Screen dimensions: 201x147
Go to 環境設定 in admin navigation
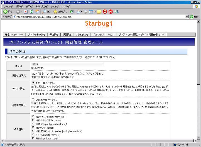(x=53, y=35)
